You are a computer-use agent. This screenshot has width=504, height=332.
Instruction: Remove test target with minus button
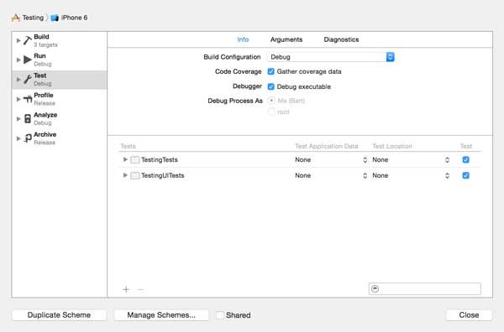140,289
